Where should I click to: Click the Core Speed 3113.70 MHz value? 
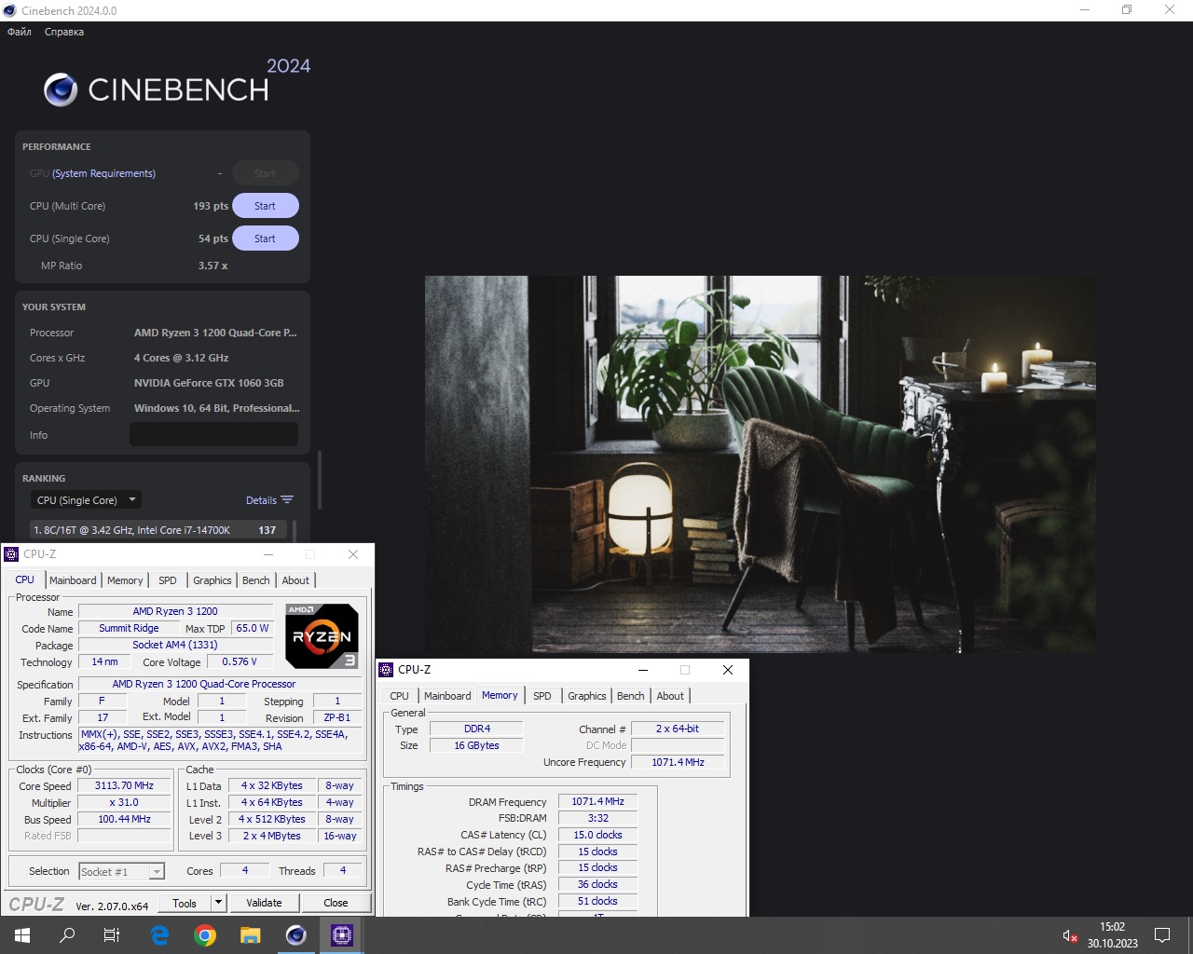(124, 786)
